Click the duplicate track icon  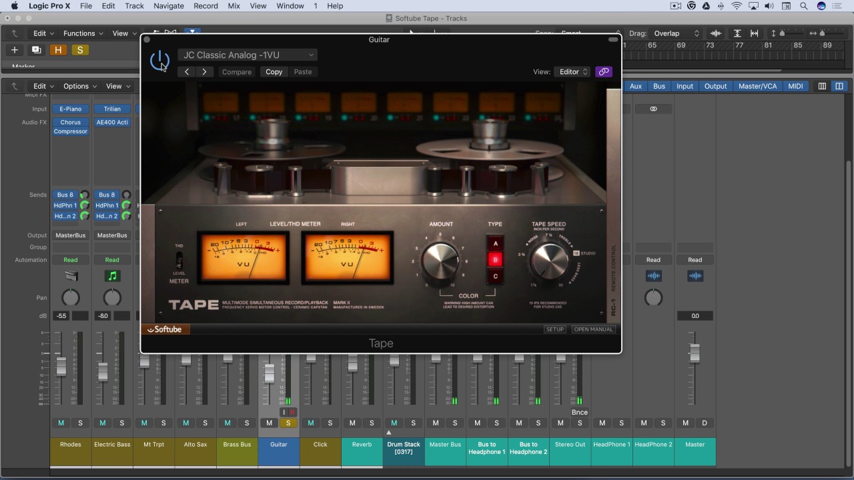pos(36,50)
